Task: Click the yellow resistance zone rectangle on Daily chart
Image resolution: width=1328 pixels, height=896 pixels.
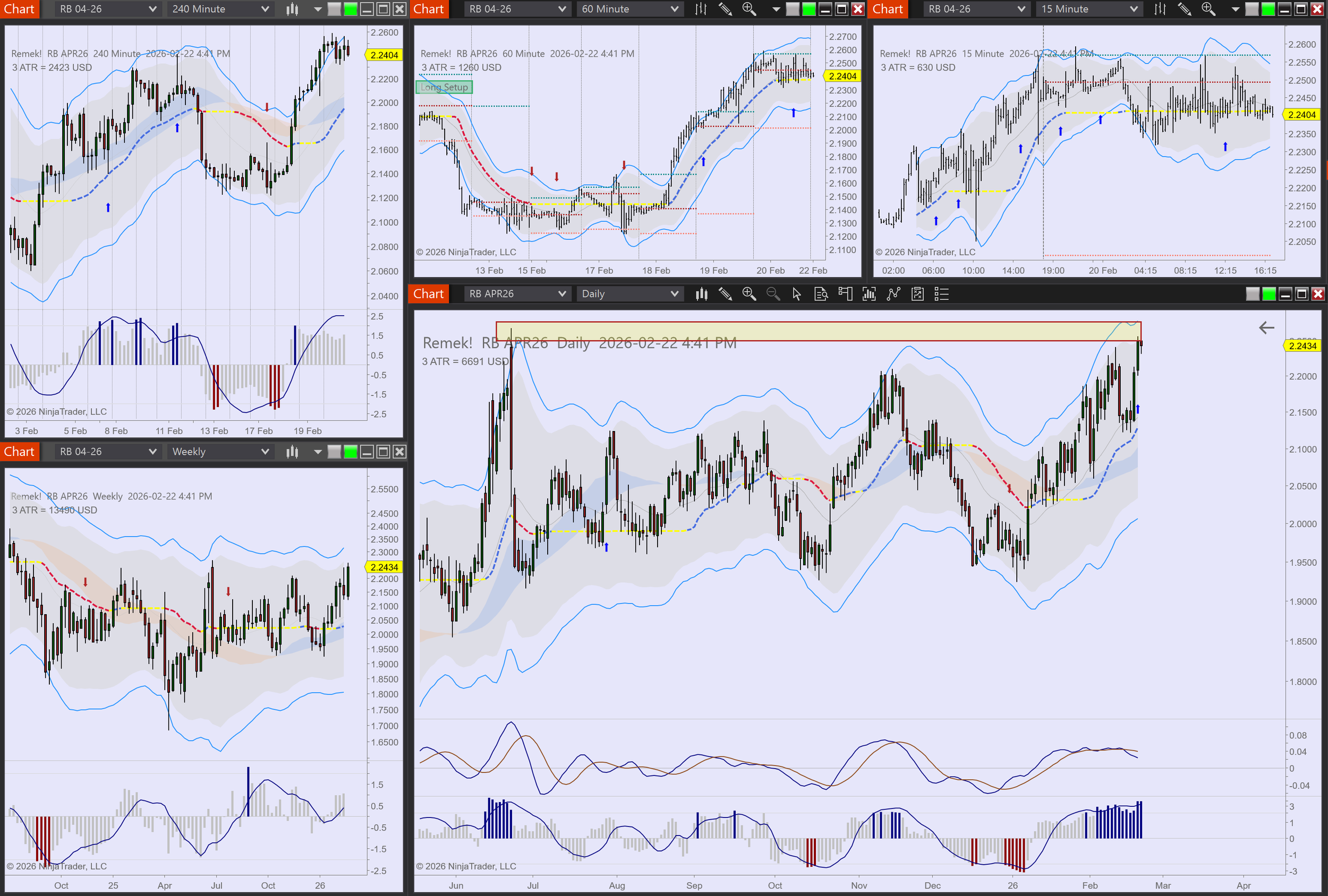Action: [x=817, y=331]
